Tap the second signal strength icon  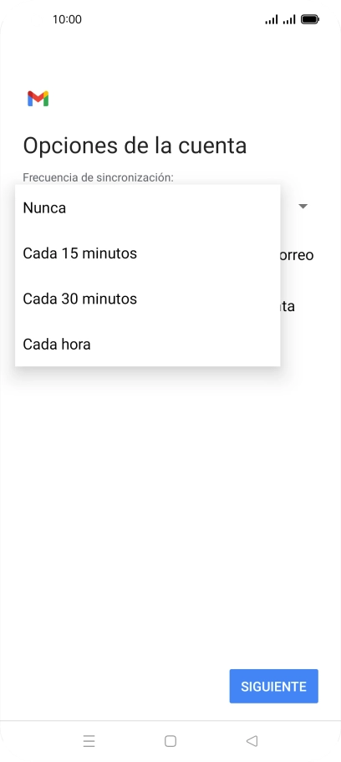click(x=289, y=19)
